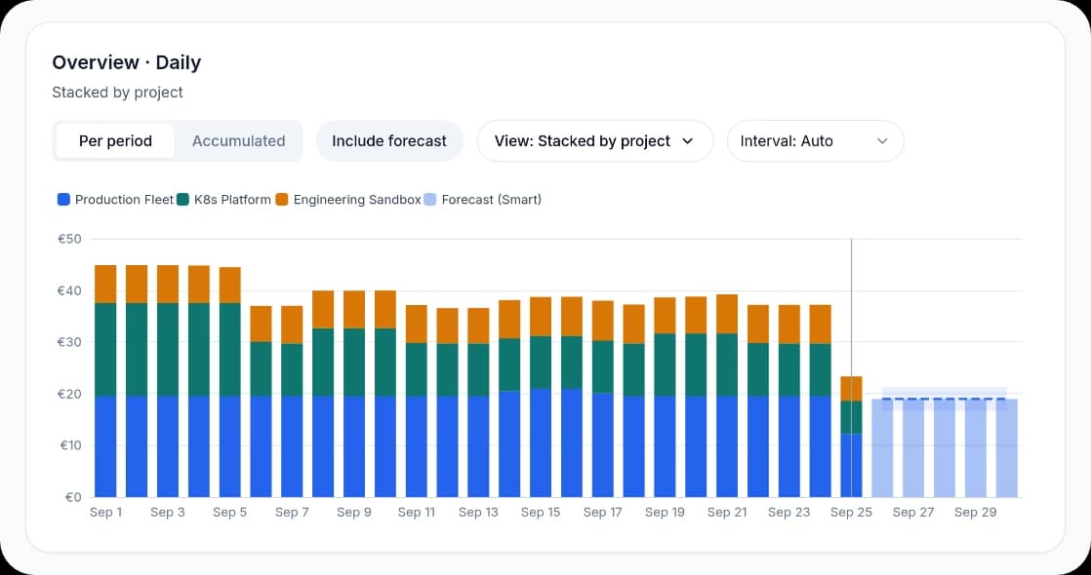Toggle the Include forecast button
This screenshot has height=575, width=1091.
coord(389,141)
